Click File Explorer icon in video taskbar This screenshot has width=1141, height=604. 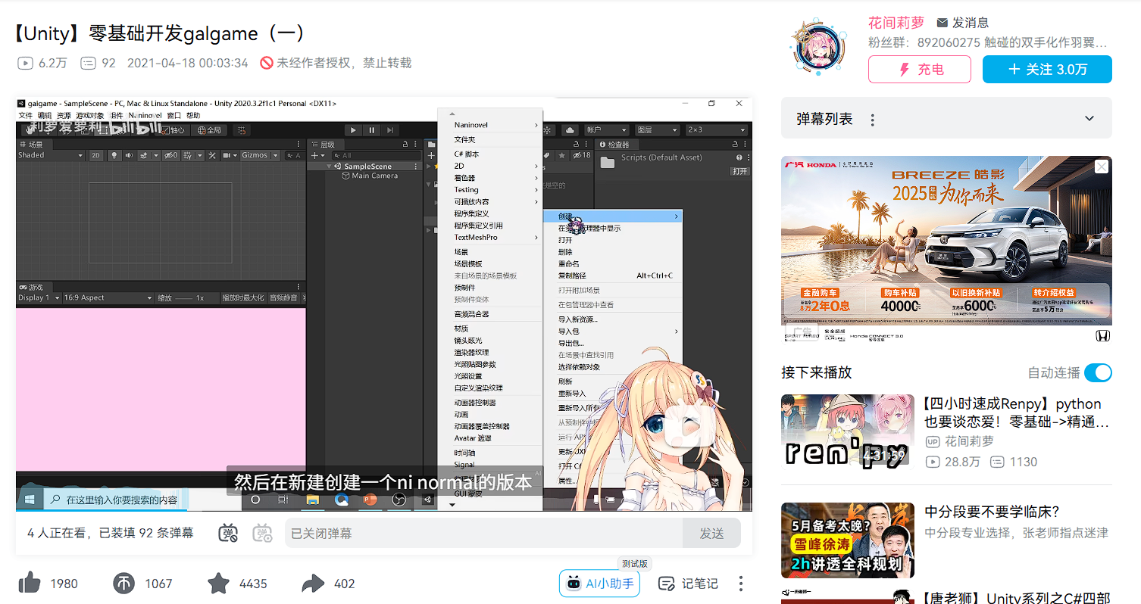(312, 500)
